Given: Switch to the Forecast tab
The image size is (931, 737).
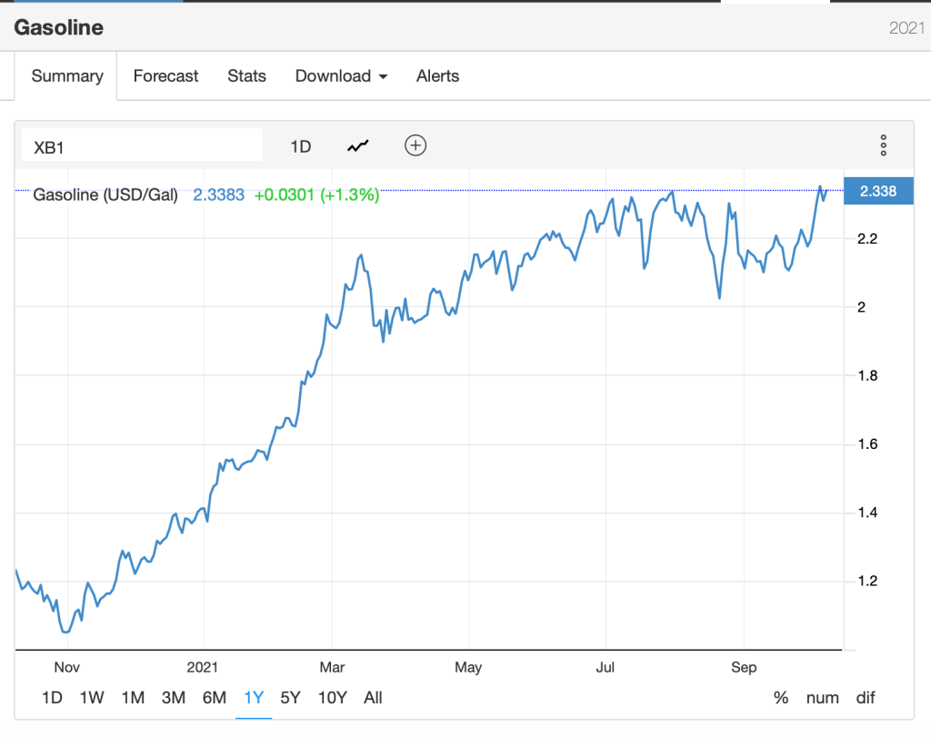Looking at the screenshot, I should pyautogui.click(x=165, y=76).
